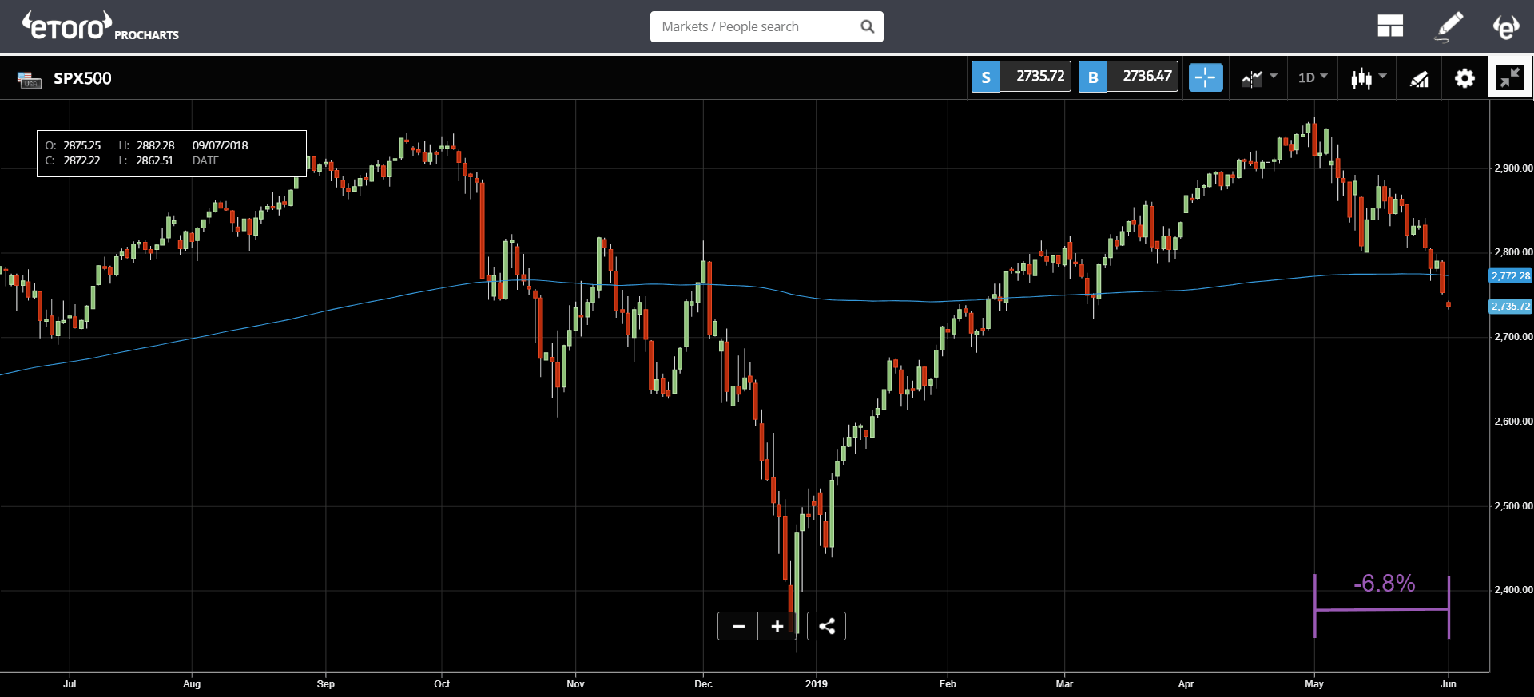
Task: Click the Buy button at 2736.47
Action: 1128,77
